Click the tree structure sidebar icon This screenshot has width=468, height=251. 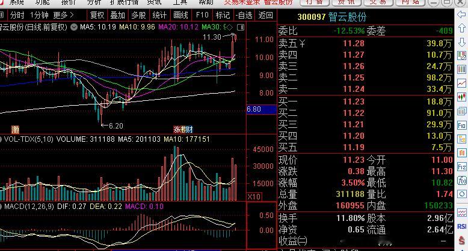(461, 139)
